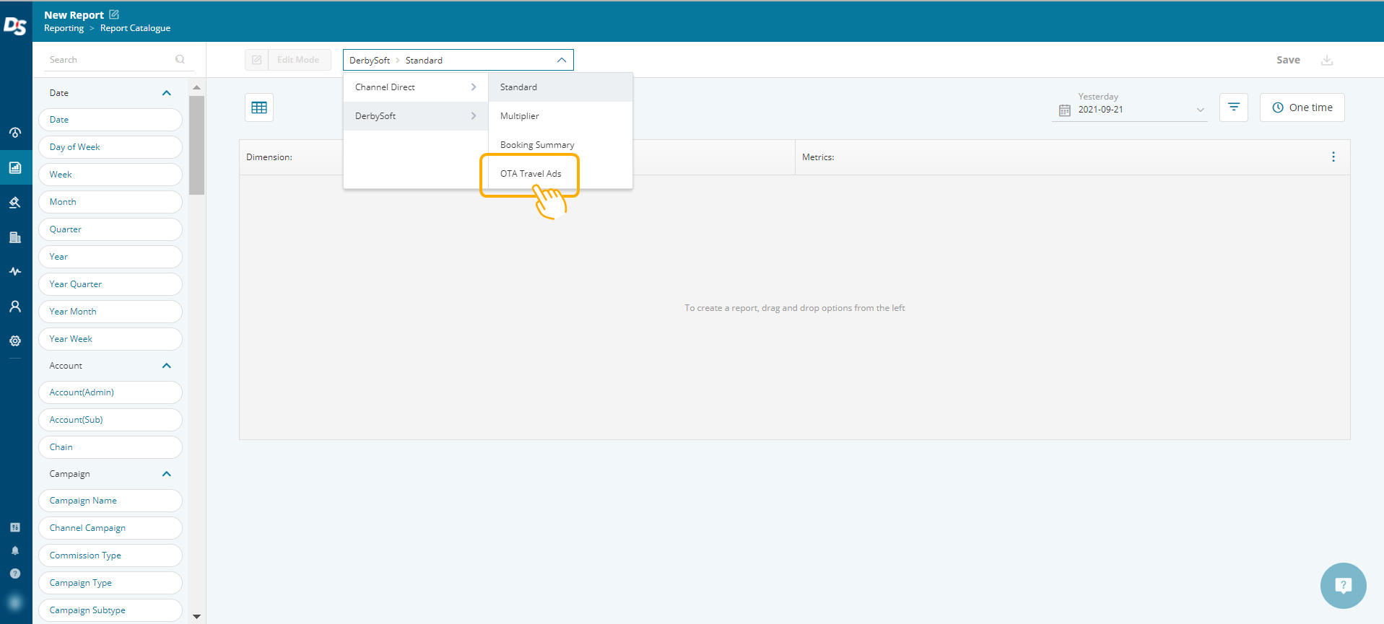This screenshot has height=624, width=1384.
Task: Select the Week dimension
Action: (x=110, y=175)
